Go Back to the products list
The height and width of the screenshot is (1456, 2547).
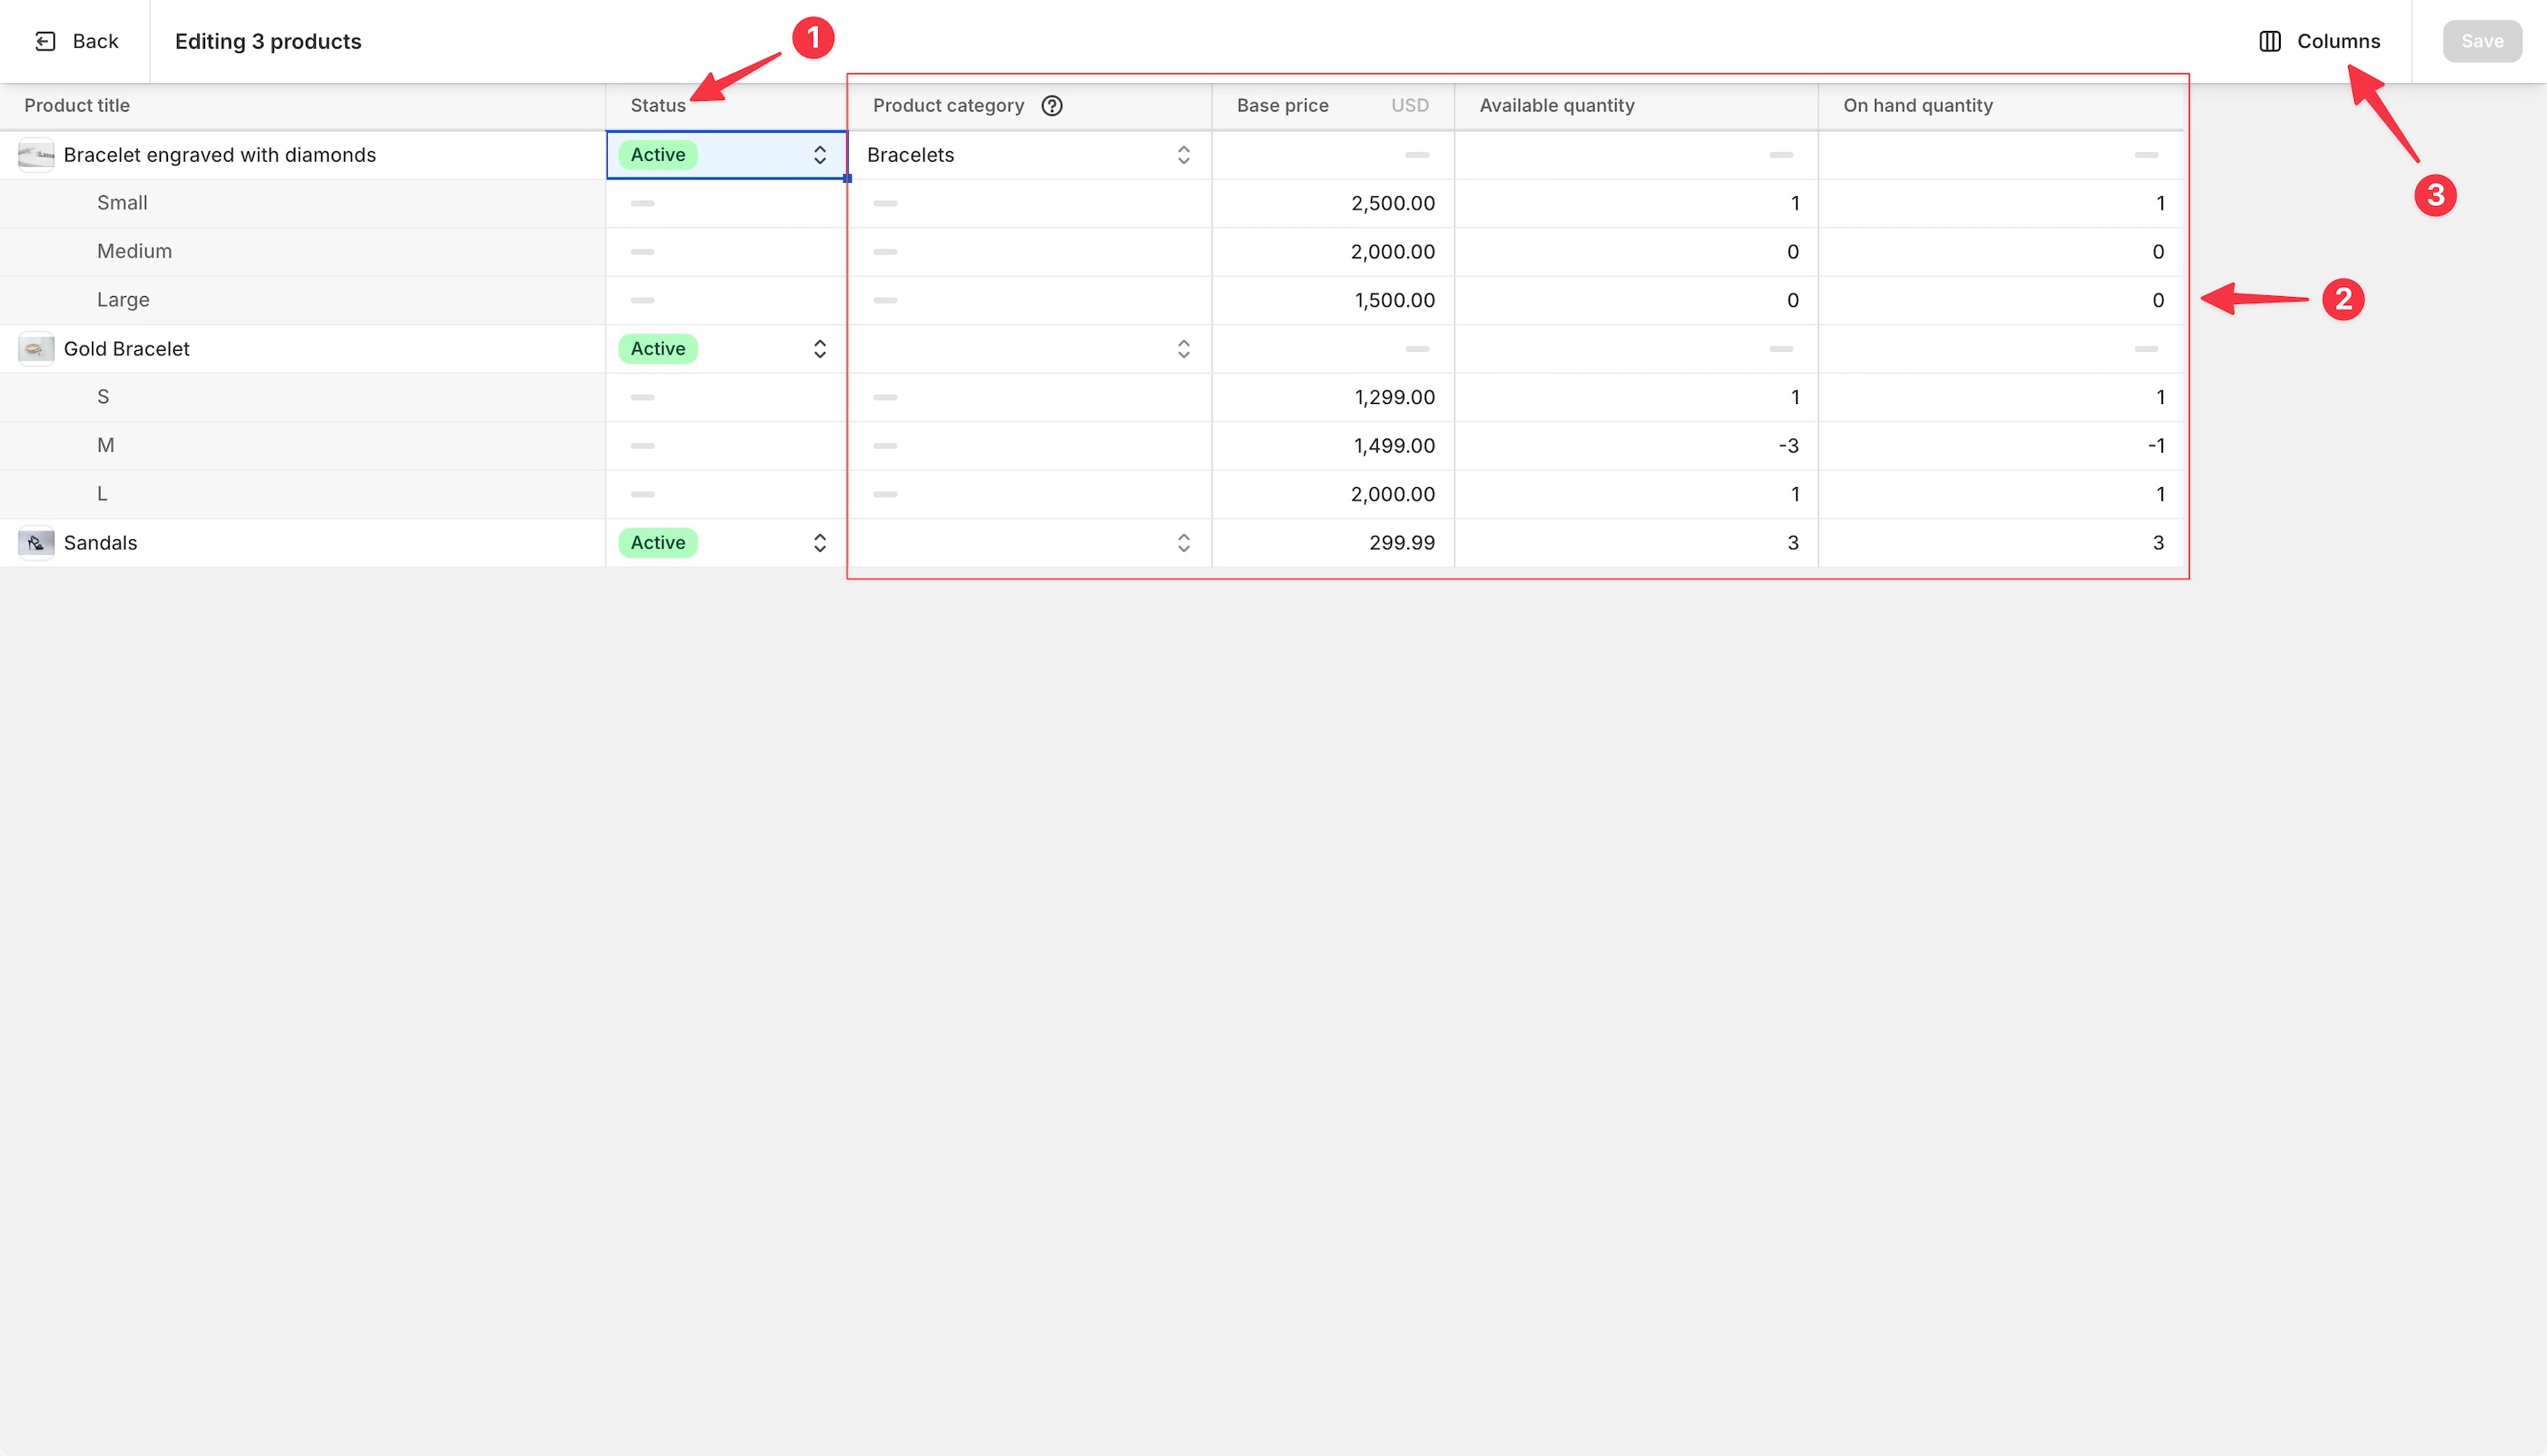(x=77, y=41)
